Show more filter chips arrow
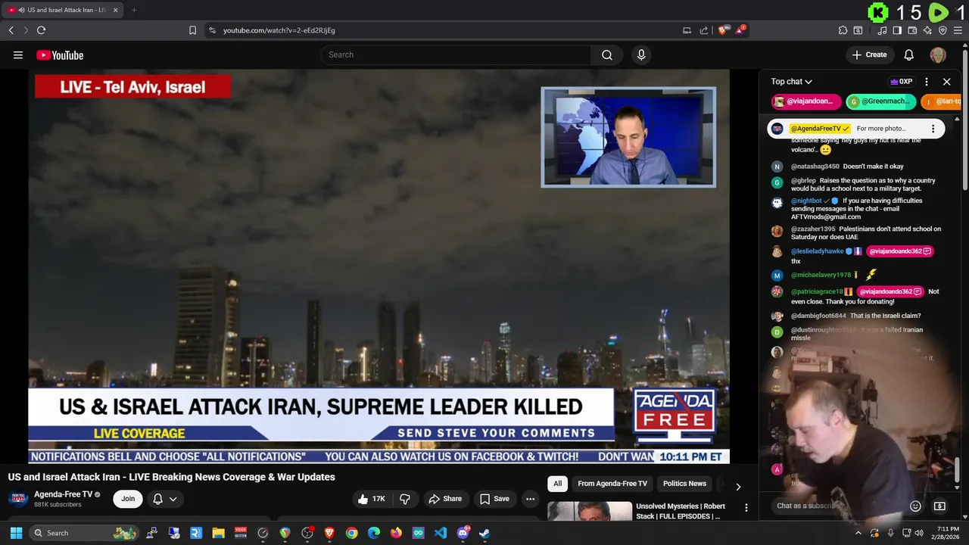This screenshot has height=545, width=969. [x=738, y=487]
